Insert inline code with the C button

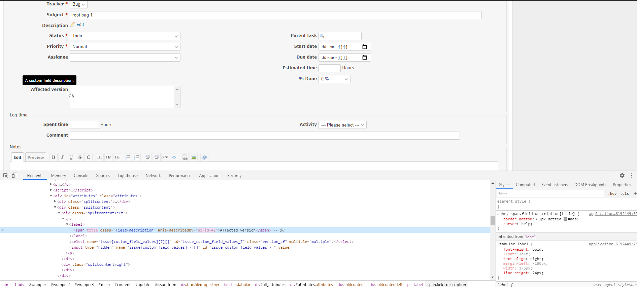(89, 157)
